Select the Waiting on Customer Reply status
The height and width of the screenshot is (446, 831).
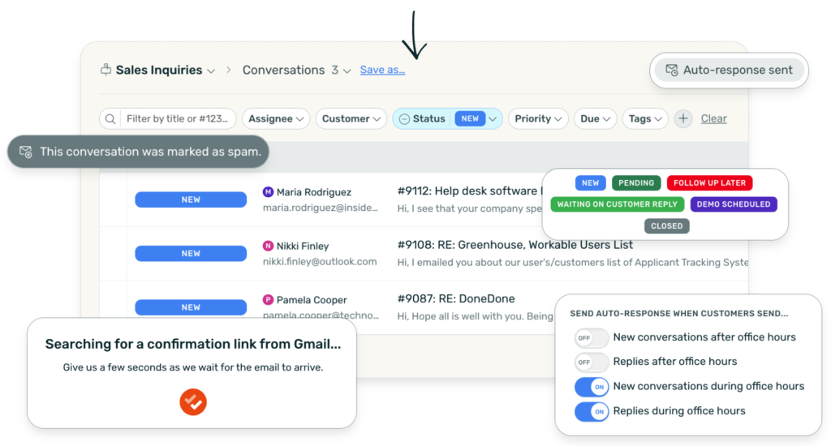click(617, 204)
